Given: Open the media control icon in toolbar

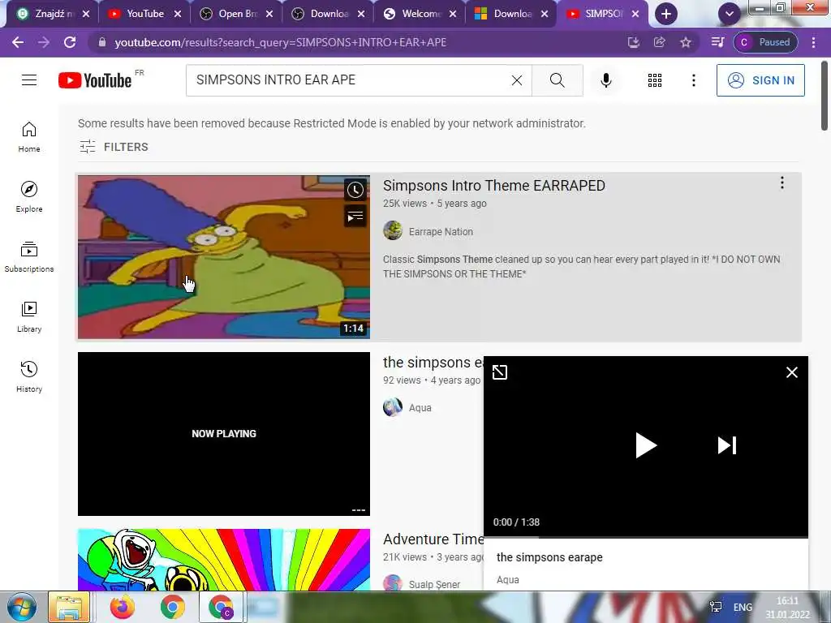Looking at the screenshot, I should (717, 42).
